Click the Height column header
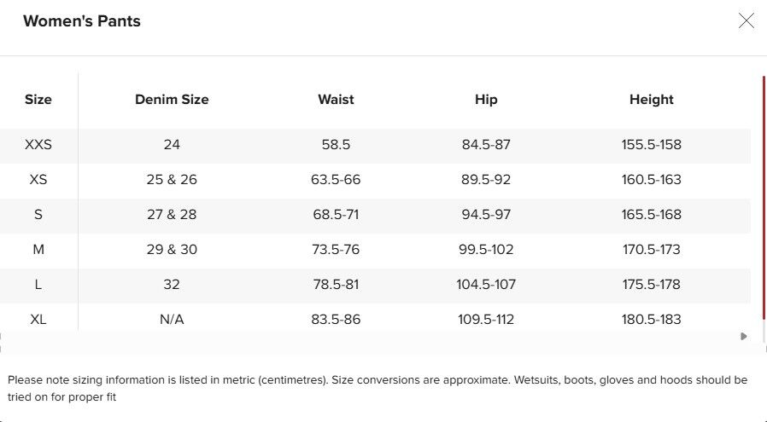Screen dimensions: 767x422 pyautogui.click(x=651, y=99)
